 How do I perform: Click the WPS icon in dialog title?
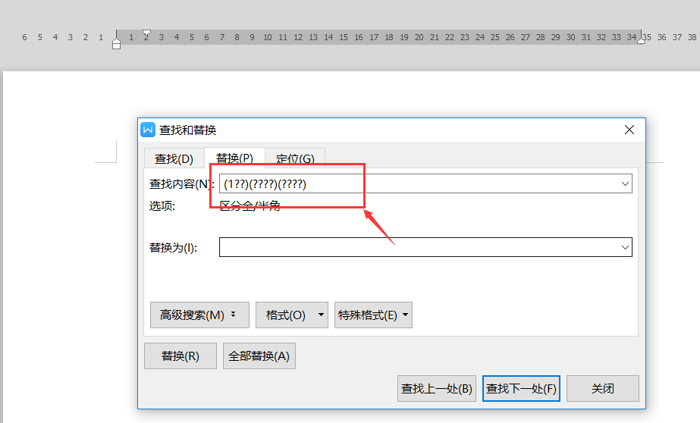(148, 130)
